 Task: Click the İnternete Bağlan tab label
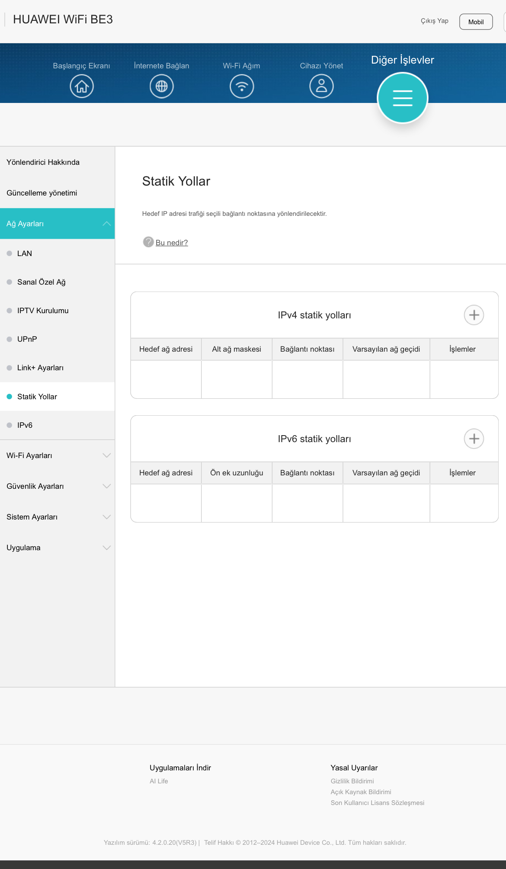click(x=162, y=66)
